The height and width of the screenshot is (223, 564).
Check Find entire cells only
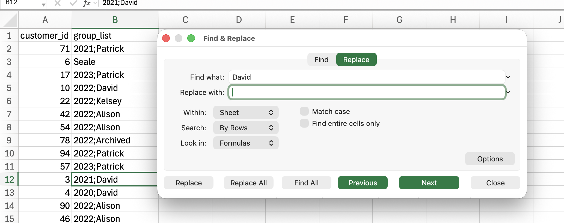pos(304,123)
